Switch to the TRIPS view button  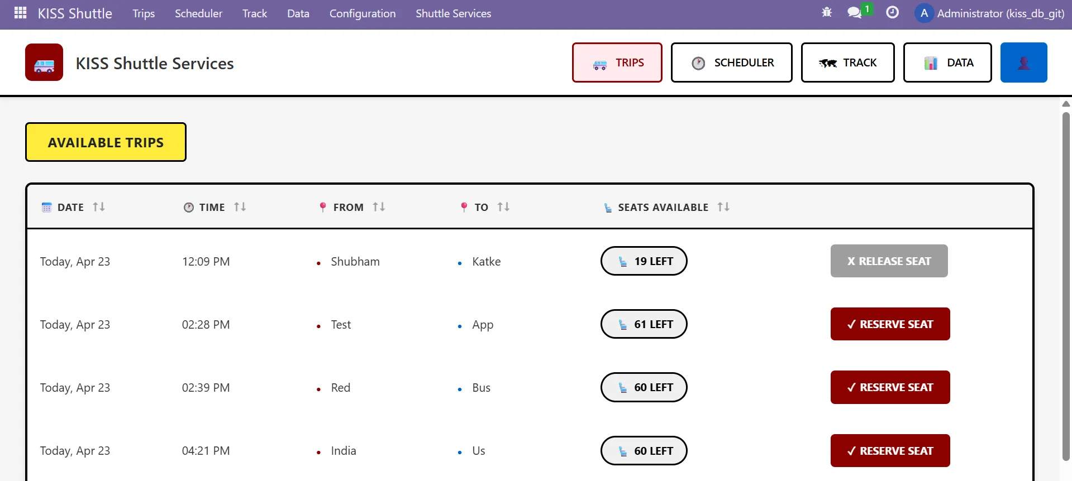click(x=617, y=62)
